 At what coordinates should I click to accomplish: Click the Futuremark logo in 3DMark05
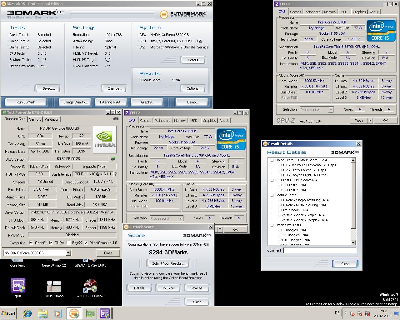pos(183,14)
